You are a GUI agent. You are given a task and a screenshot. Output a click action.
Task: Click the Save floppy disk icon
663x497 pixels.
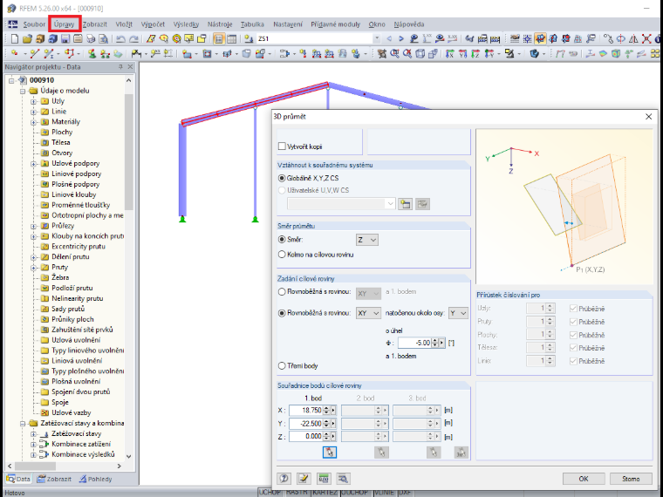pyautogui.click(x=65, y=39)
